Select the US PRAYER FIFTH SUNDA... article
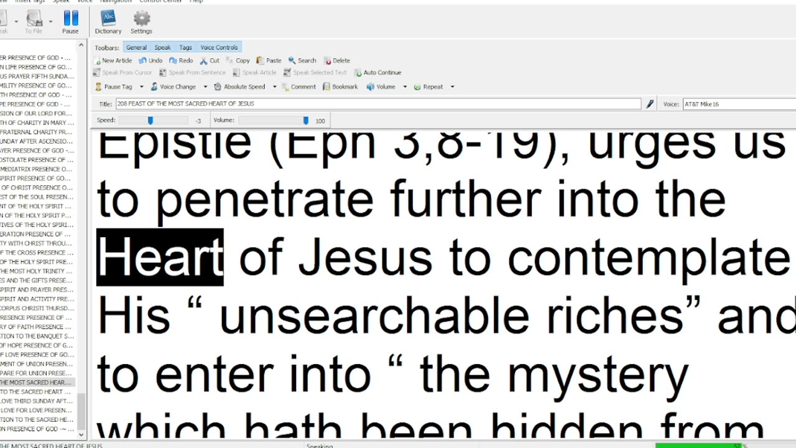The height and width of the screenshot is (448, 796). [x=37, y=77]
